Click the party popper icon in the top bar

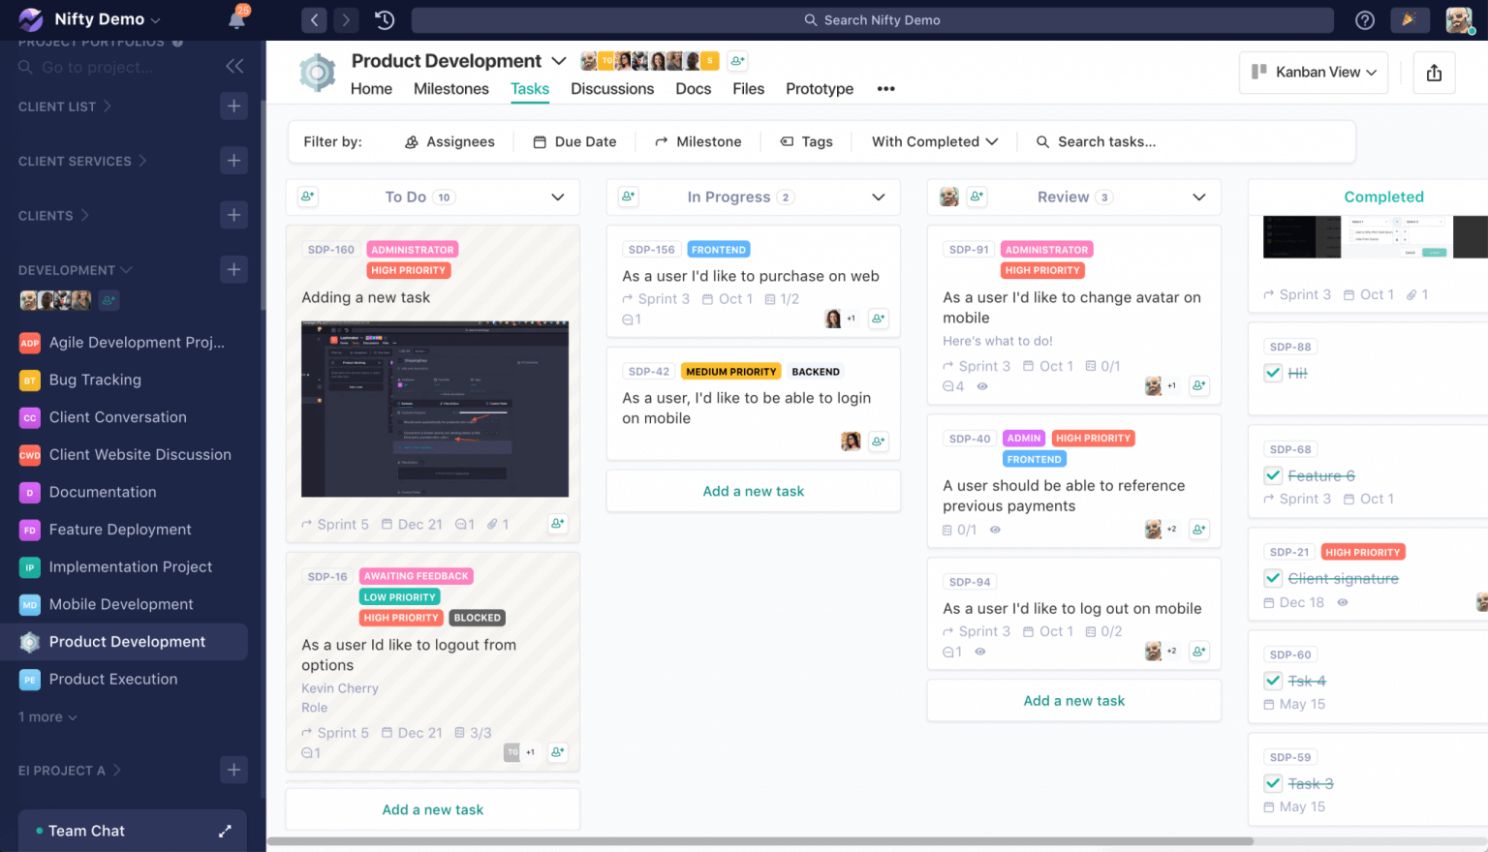(x=1410, y=19)
